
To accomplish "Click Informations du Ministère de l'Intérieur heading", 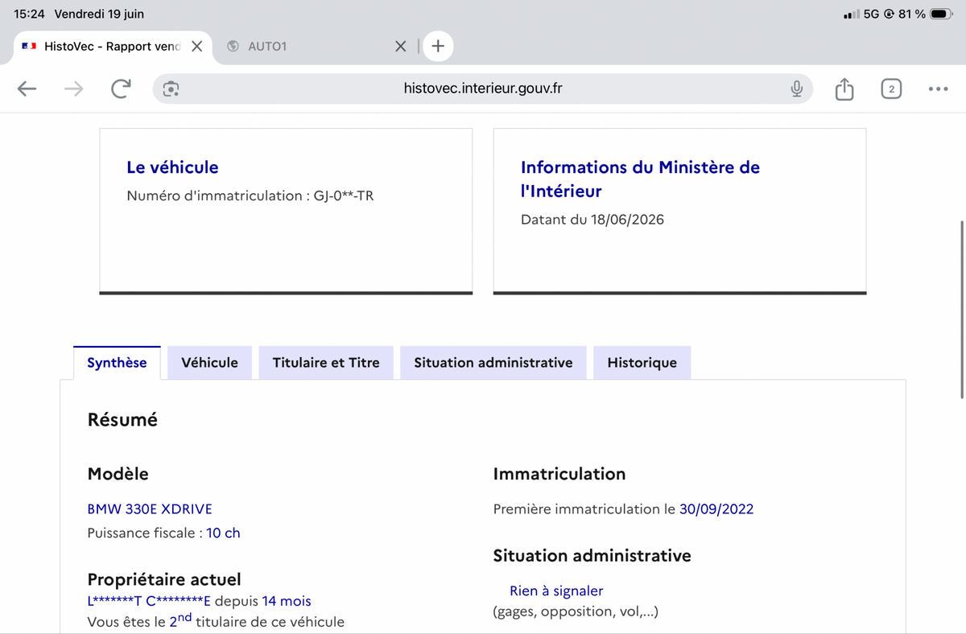I will pyautogui.click(x=640, y=179).
